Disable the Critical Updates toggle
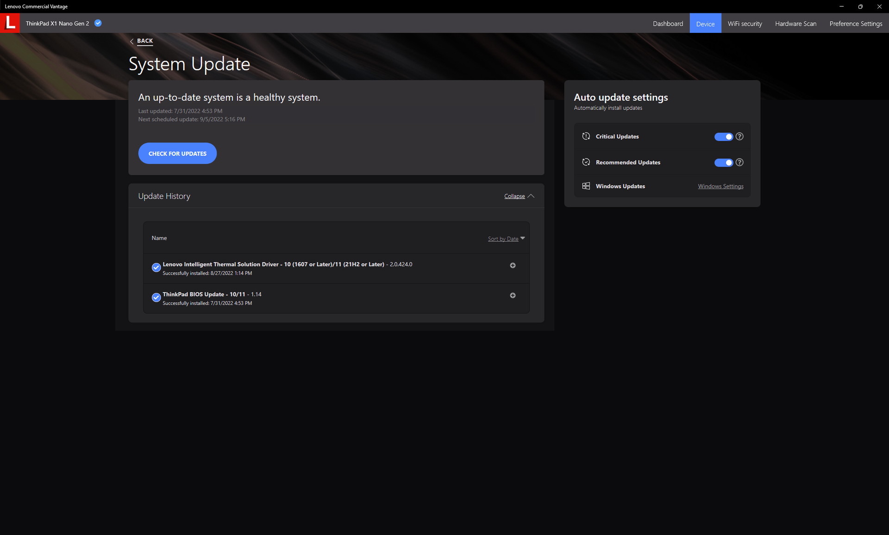889x535 pixels. 723,137
